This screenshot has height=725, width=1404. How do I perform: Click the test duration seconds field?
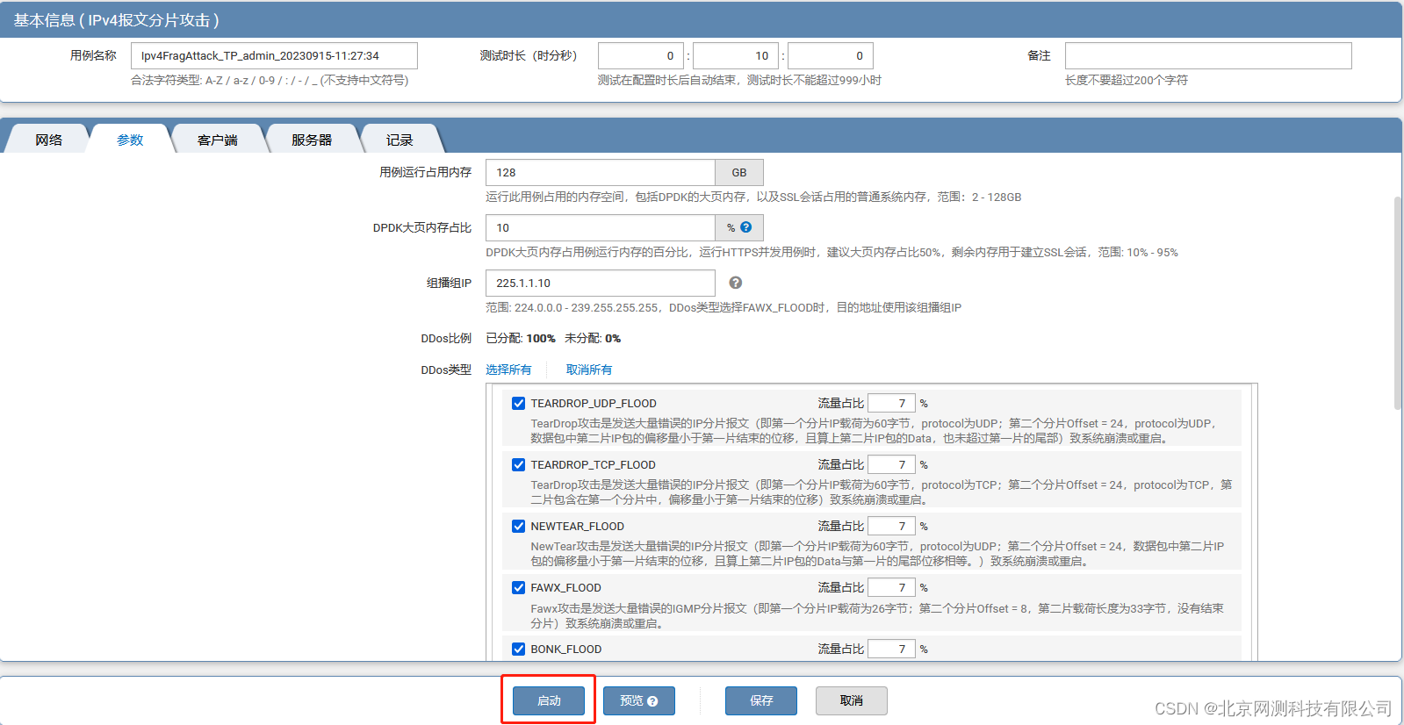coord(831,55)
